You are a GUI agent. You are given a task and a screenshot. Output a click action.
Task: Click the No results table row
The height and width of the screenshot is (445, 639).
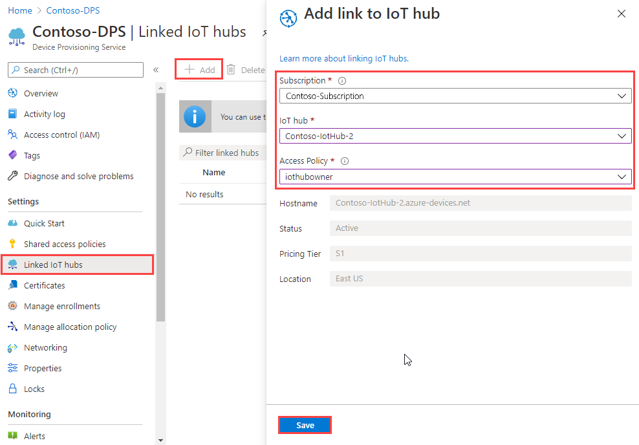coord(223,195)
